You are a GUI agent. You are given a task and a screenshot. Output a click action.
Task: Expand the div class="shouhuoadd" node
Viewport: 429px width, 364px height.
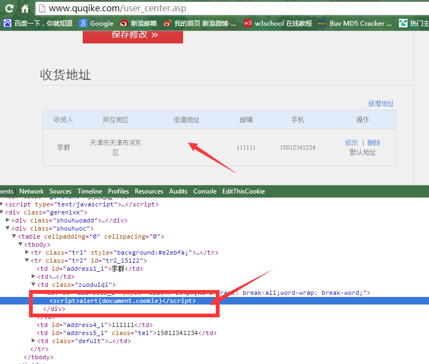point(8,220)
